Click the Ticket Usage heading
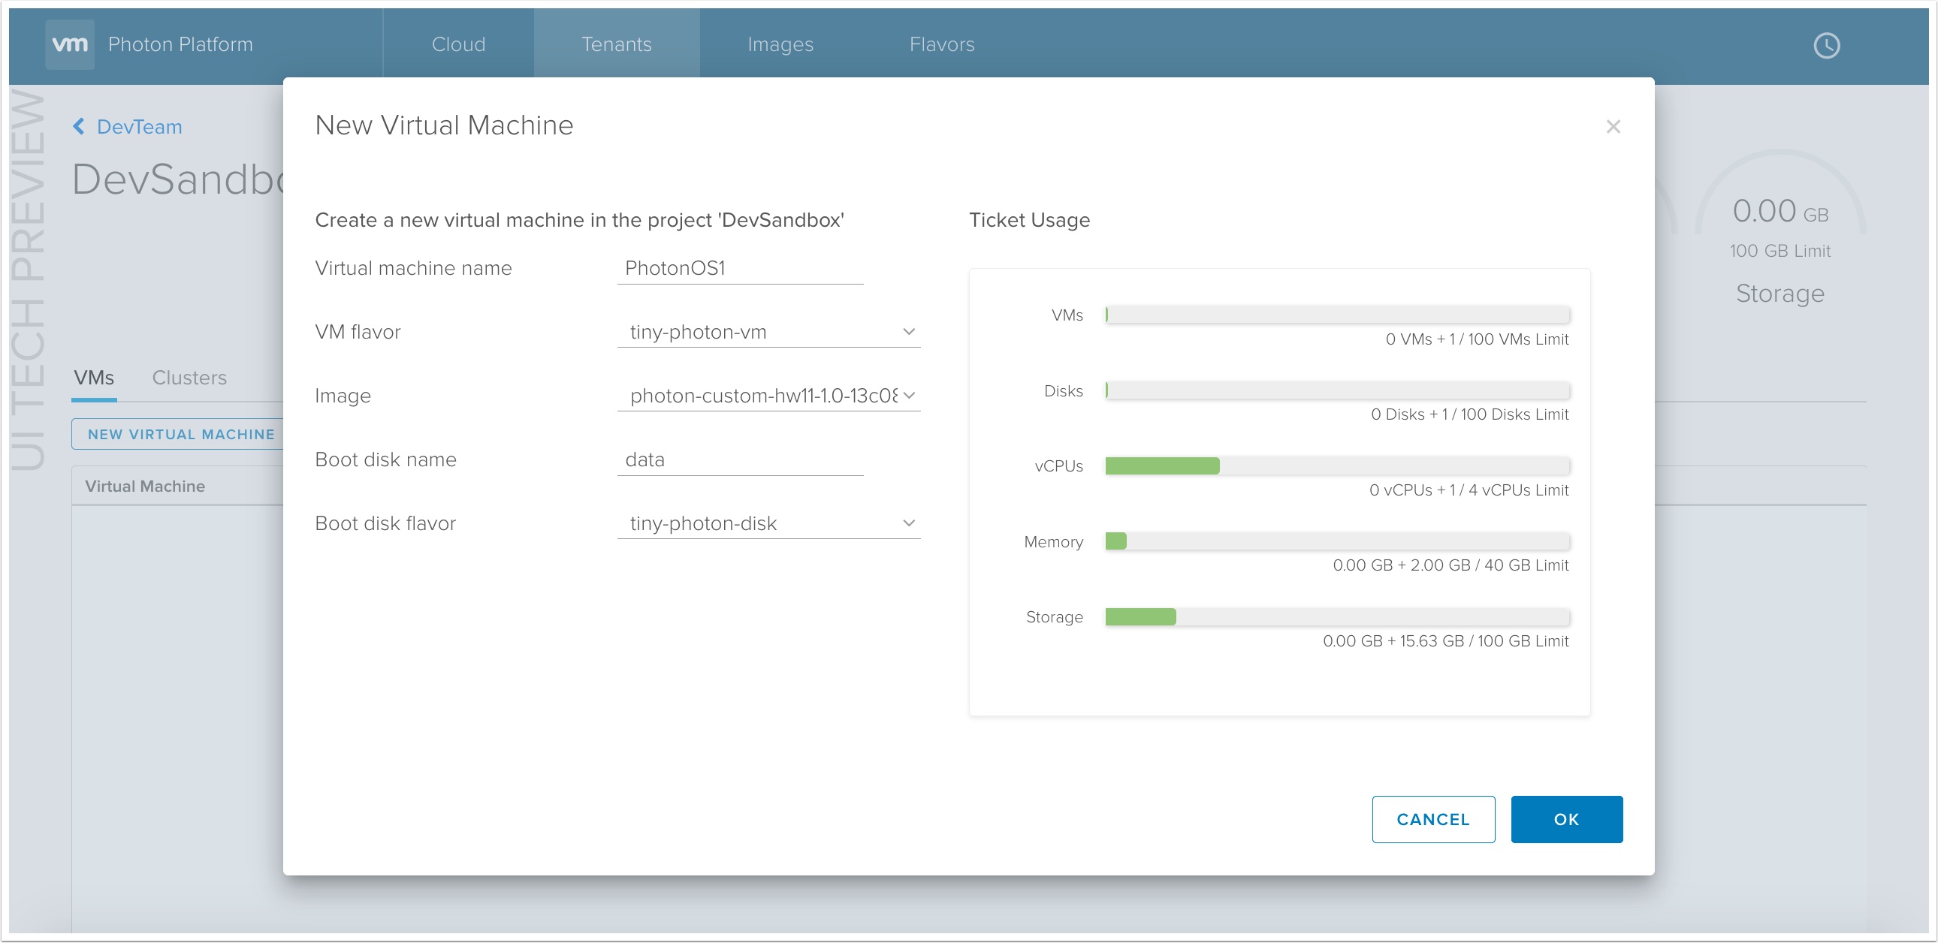The image size is (1938, 943). (1029, 220)
